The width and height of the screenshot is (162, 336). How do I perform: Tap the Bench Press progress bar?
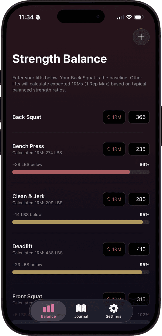(x=81, y=172)
